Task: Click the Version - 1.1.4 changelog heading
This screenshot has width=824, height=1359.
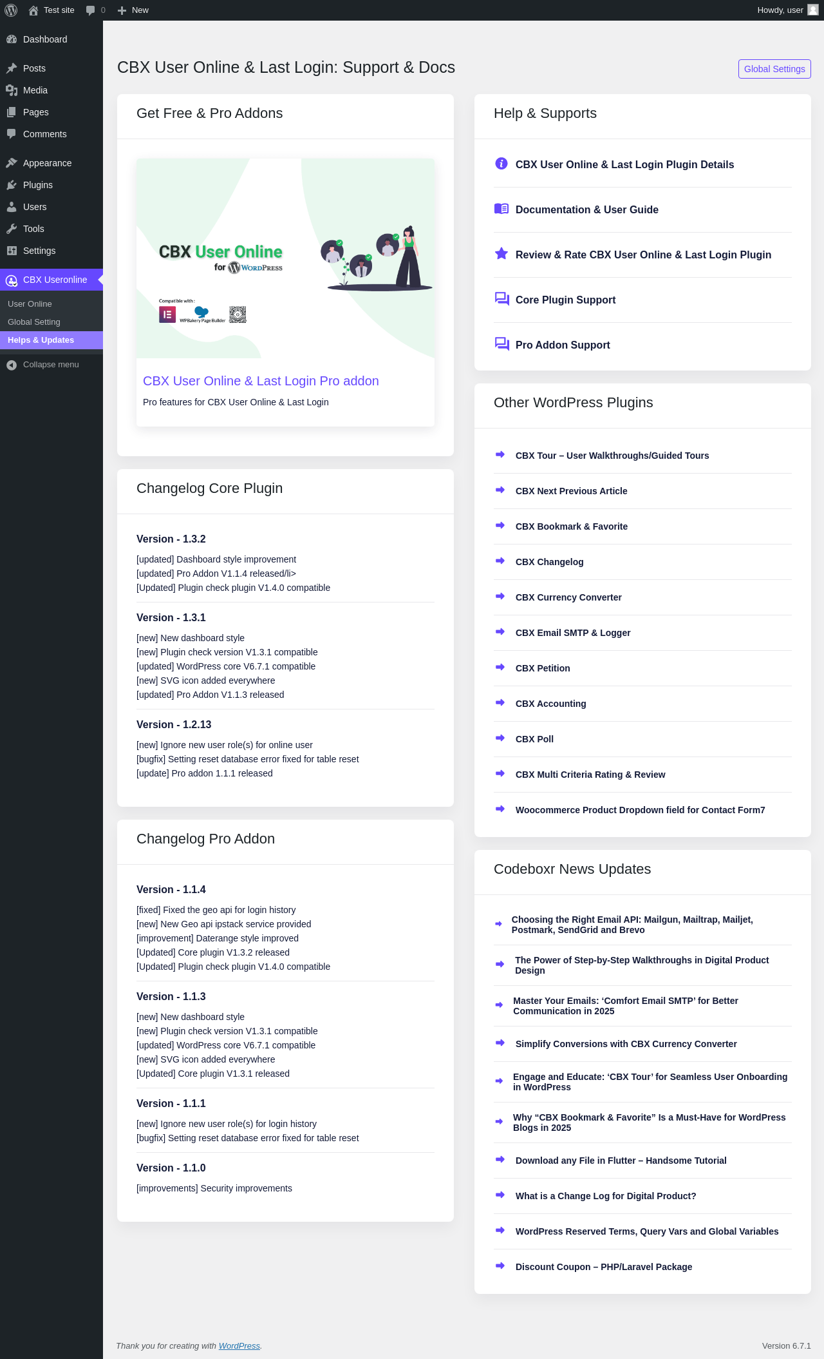Action: coord(171,890)
